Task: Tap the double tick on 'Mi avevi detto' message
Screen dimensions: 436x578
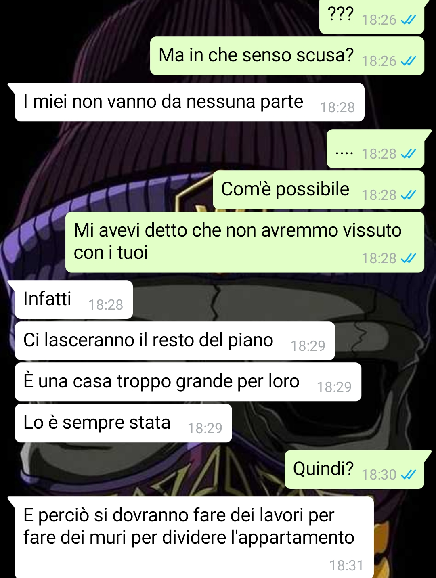Action: [x=408, y=258]
